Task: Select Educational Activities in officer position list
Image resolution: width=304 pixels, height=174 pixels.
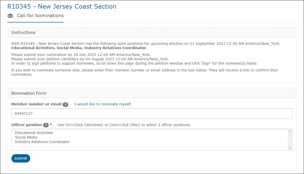Action: coord(34,133)
